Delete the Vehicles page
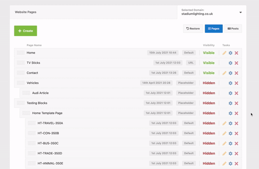Screen dimensions: 259x169 236,83
